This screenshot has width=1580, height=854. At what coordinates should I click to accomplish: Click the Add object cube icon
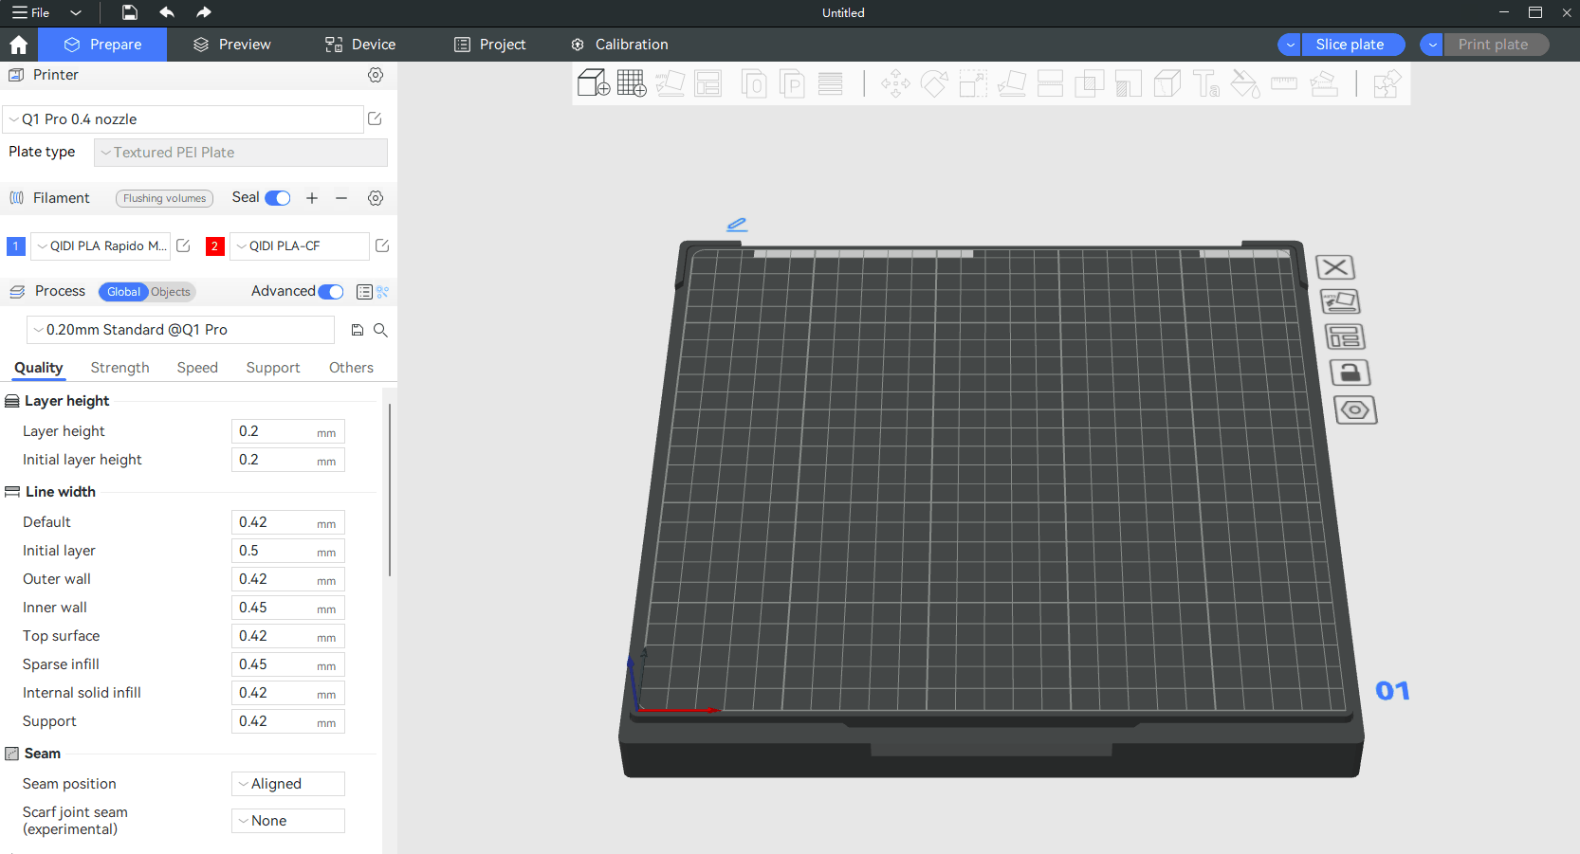pyautogui.click(x=593, y=83)
